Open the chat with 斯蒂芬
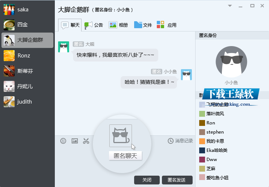The image size is (269, 187). (27, 71)
